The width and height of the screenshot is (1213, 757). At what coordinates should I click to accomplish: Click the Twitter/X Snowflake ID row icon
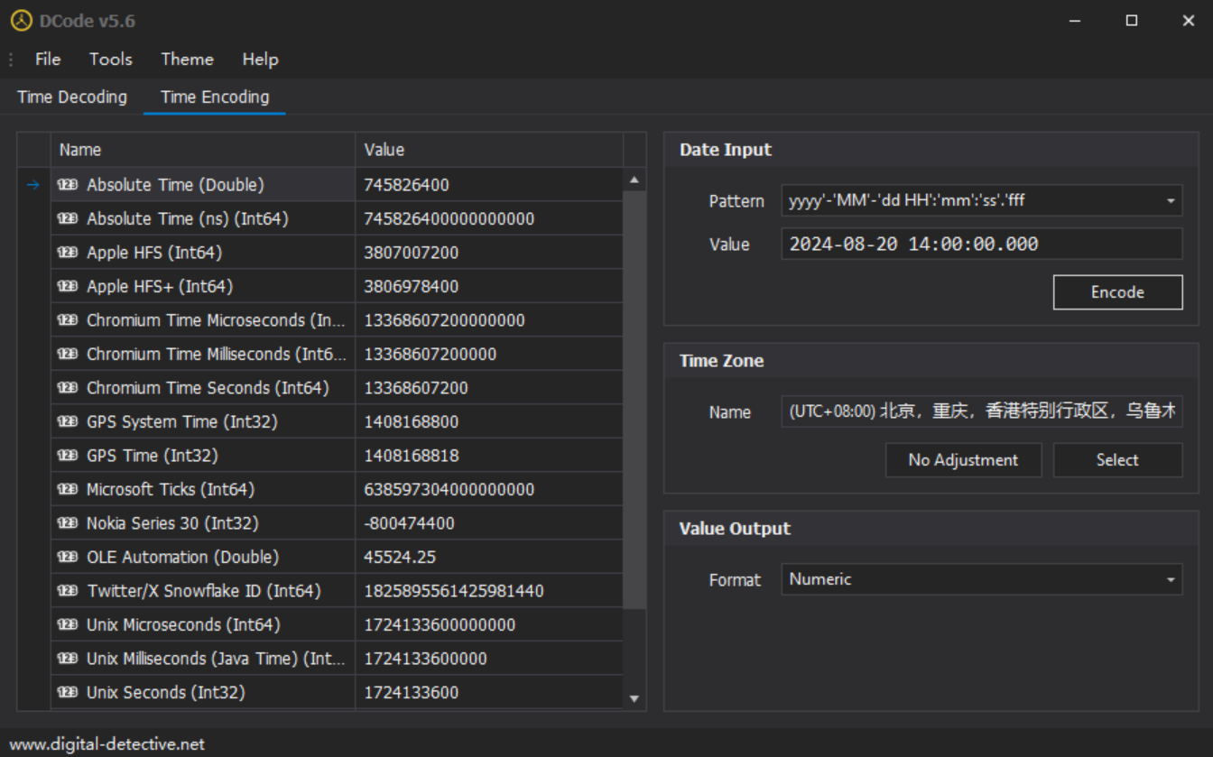[68, 591]
